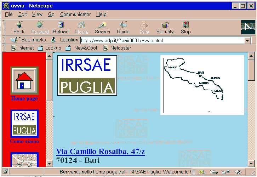Click the main page scroll-up arrow

click(251, 56)
